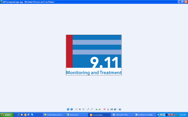Expand Microsoft Office group dropdown arrow

click(x=133, y=115)
